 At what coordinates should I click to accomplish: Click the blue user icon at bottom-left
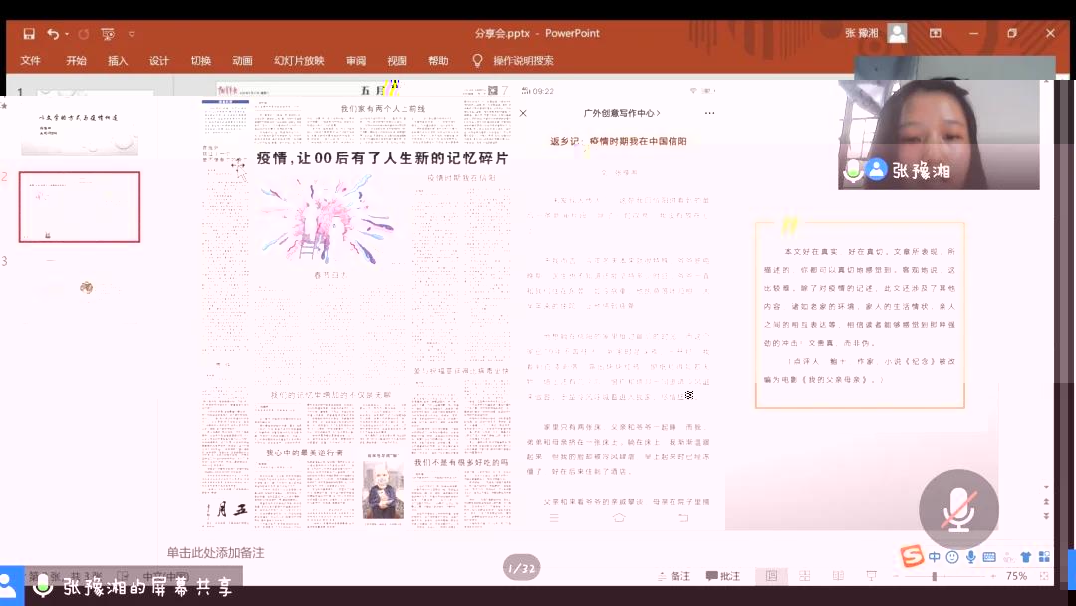tap(10, 587)
